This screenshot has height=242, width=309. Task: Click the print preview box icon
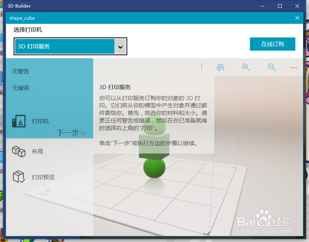click(19, 177)
